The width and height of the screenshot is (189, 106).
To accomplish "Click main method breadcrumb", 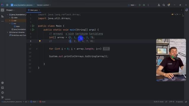I will click(x=43, y=102).
